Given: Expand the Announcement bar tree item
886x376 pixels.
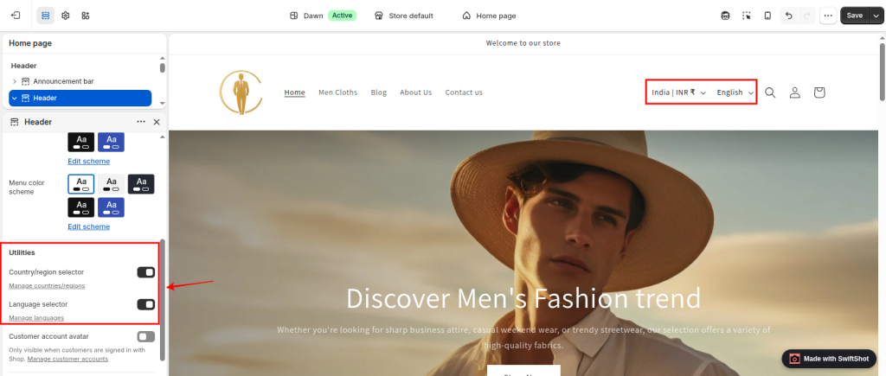Looking at the screenshot, I should (x=15, y=81).
